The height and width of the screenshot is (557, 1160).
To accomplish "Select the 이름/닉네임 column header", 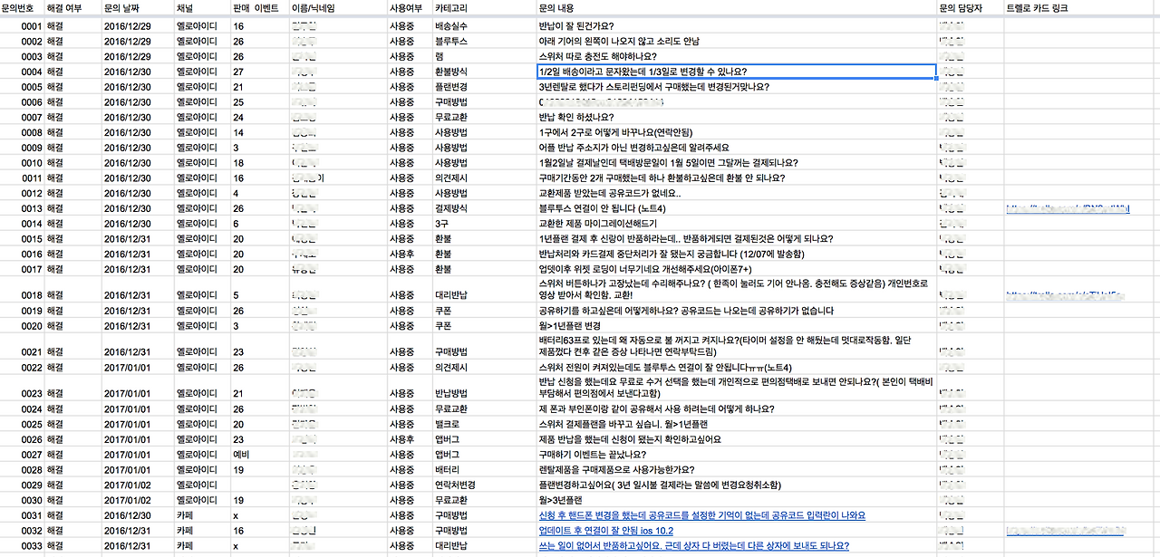I will pos(313,8).
